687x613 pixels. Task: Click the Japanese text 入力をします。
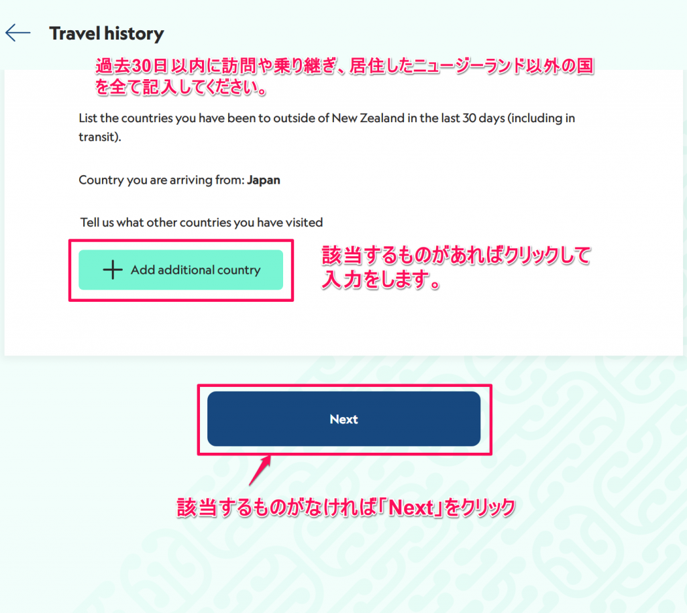coord(381,280)
